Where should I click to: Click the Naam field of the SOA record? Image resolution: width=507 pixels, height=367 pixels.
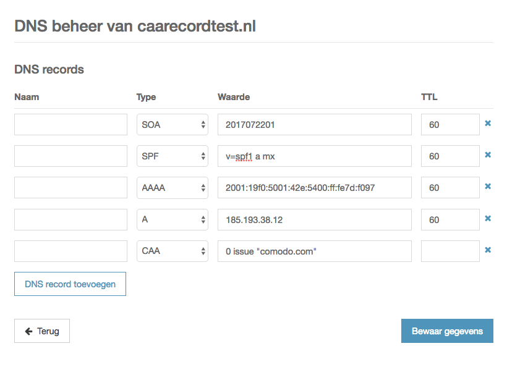pos(70,124)
